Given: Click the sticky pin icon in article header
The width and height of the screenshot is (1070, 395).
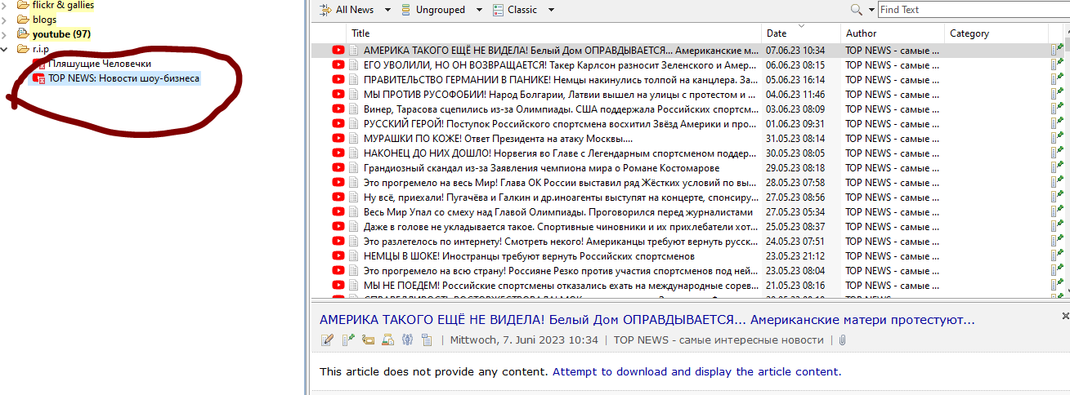Looking at the screenshot, I should tap(348, 340).
